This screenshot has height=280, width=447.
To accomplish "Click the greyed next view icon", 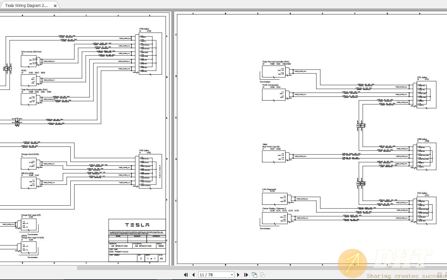I will click(x=263, y=275).
